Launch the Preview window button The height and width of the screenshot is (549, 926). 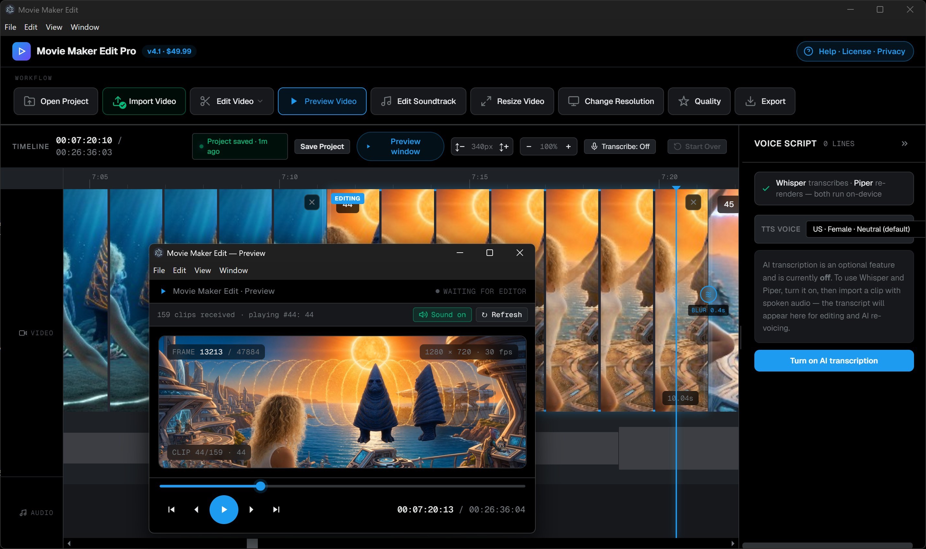click(400, 146)
